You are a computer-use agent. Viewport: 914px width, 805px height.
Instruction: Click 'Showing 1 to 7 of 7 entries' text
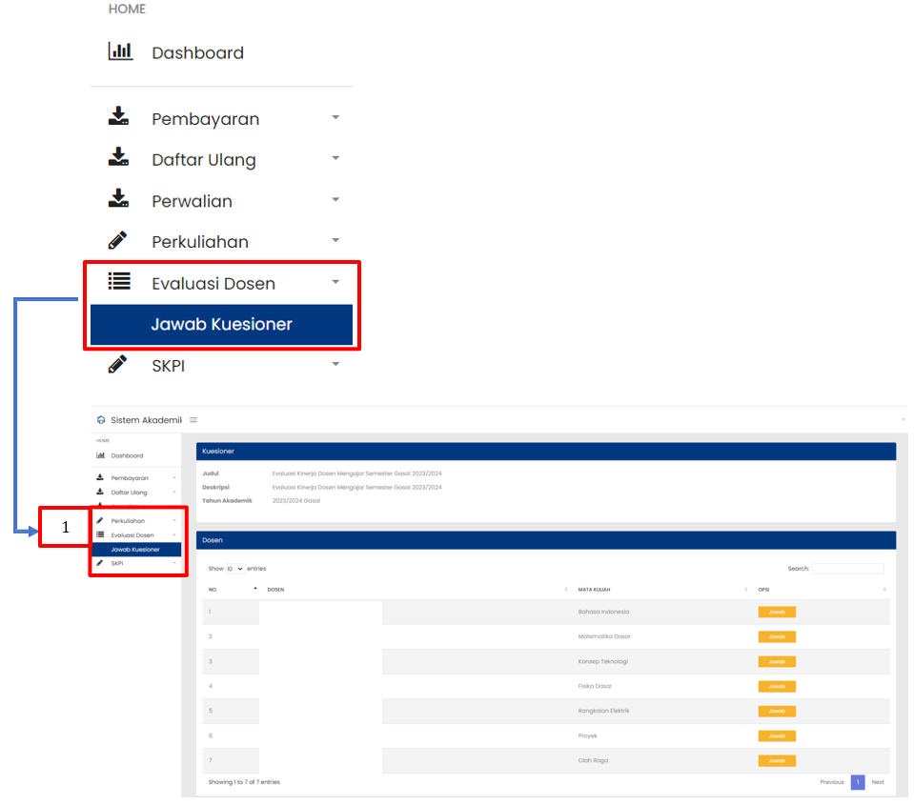point(244,782)
